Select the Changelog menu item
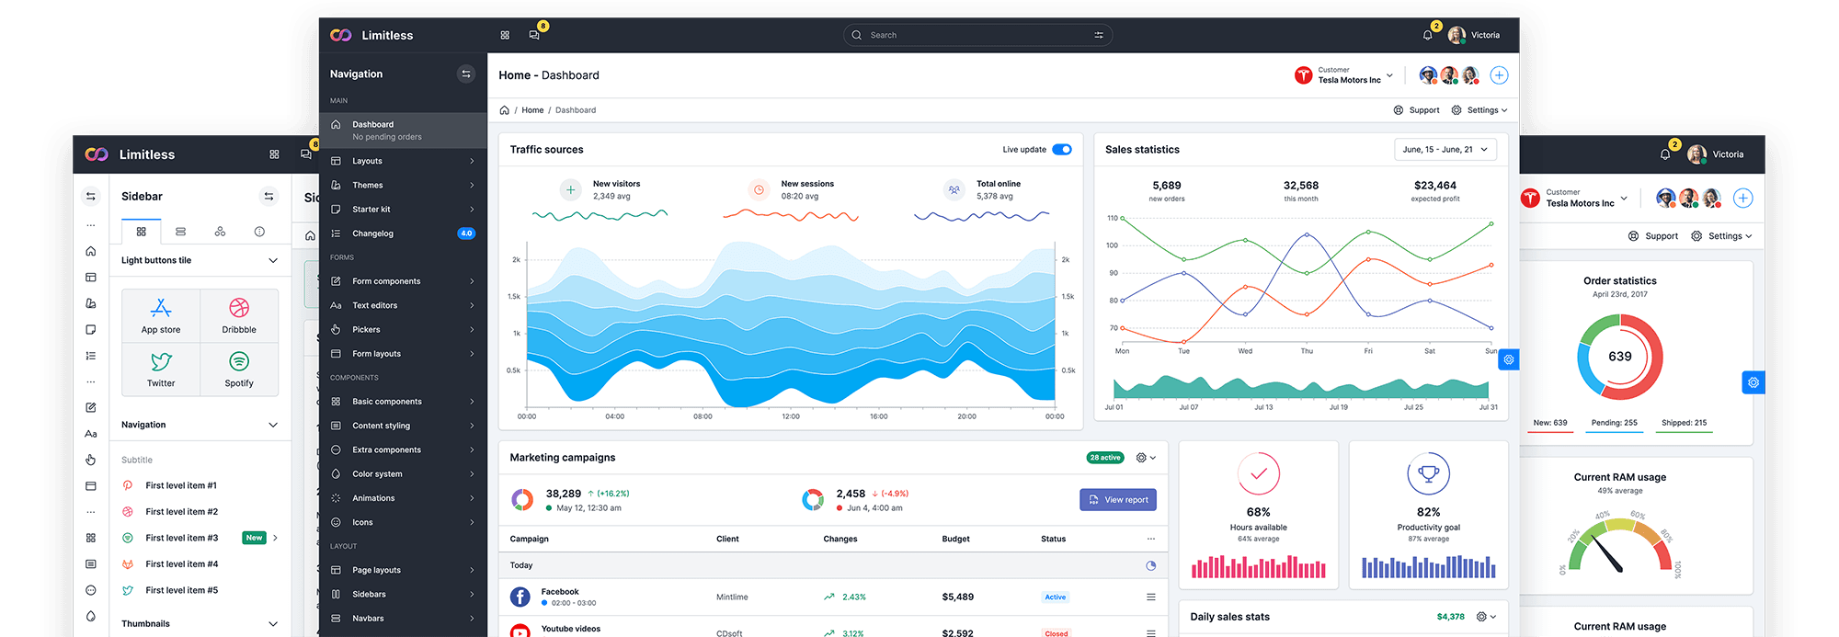Image resolution: width=1839 pixels, height=637 pixels. (403, 233)
